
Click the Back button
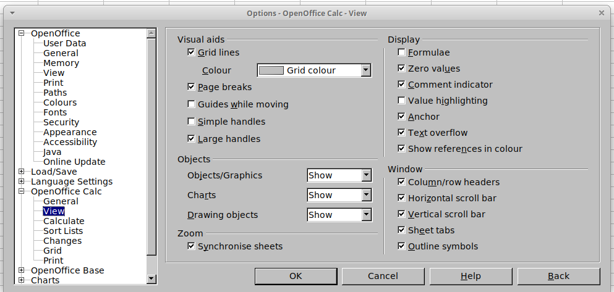[558, 276]
